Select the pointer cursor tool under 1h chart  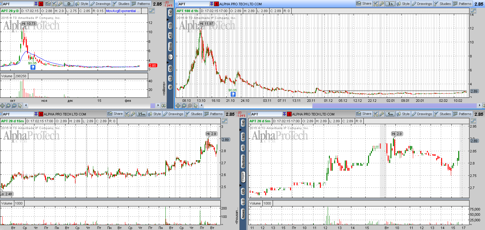[x=196, y=106]
